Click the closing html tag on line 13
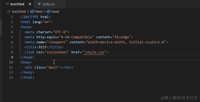 pyautogui.click(x=27, y=77)
